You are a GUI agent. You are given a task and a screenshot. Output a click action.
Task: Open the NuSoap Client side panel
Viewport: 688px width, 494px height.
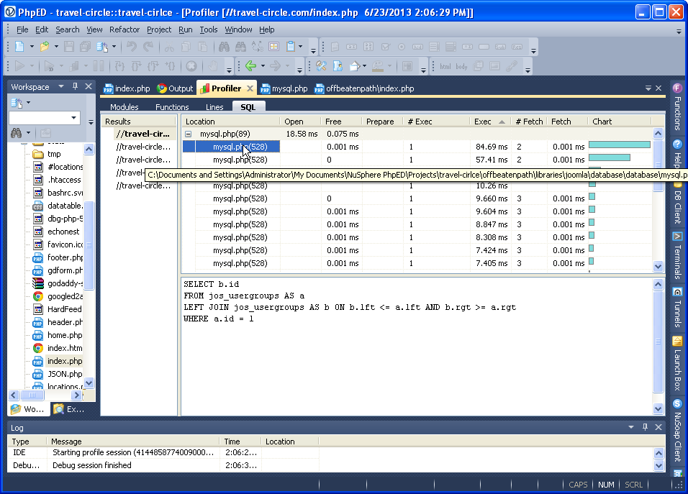[677, 430]
